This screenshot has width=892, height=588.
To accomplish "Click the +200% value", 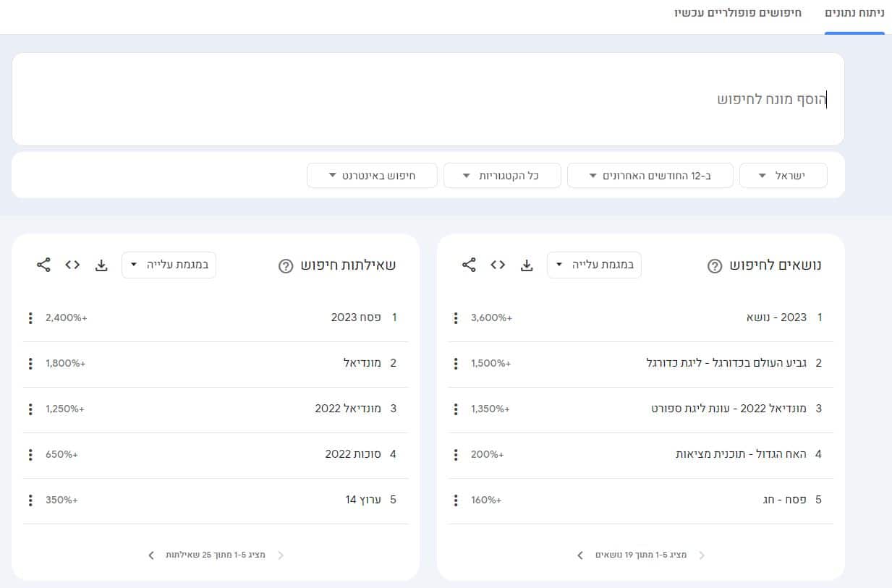I will click(x=487, y=454).
